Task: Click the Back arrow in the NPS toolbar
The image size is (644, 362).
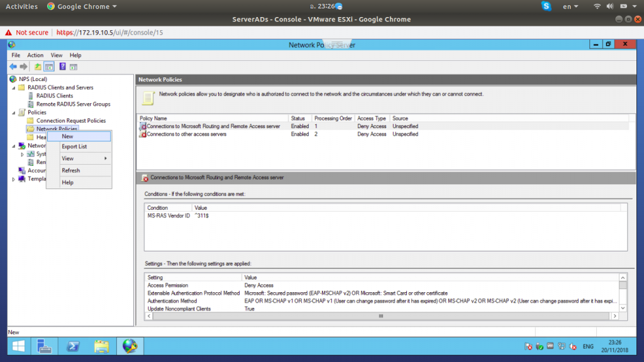Action: point(13,67)
